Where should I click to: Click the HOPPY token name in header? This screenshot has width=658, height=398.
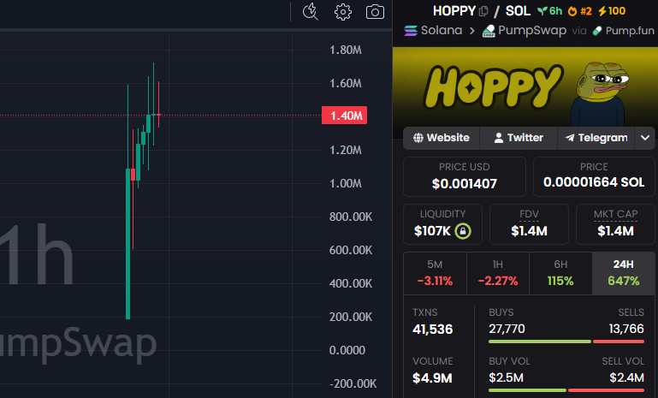[454, 11]
